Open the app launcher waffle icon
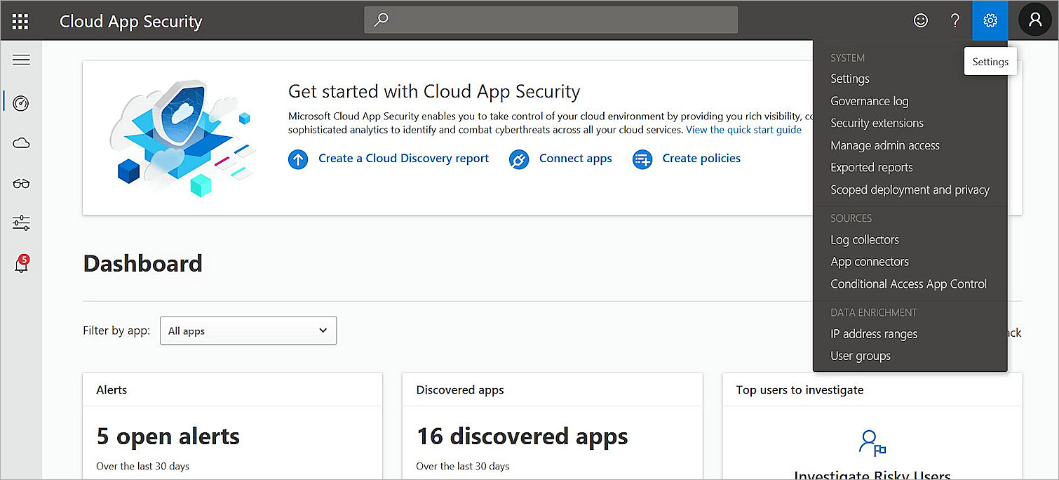Screen dimensions: 1059x480 [x=20, y=21]
